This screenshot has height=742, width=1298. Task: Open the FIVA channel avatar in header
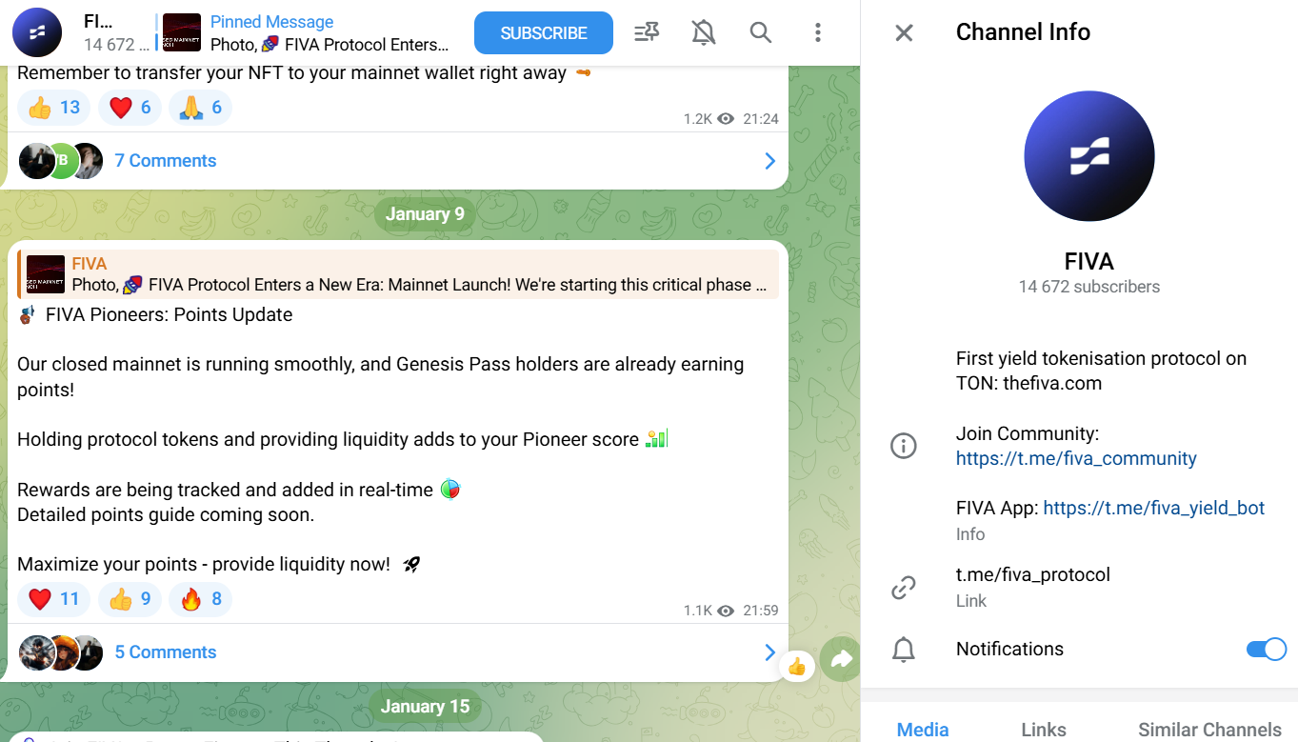click(x=37, y=33)
